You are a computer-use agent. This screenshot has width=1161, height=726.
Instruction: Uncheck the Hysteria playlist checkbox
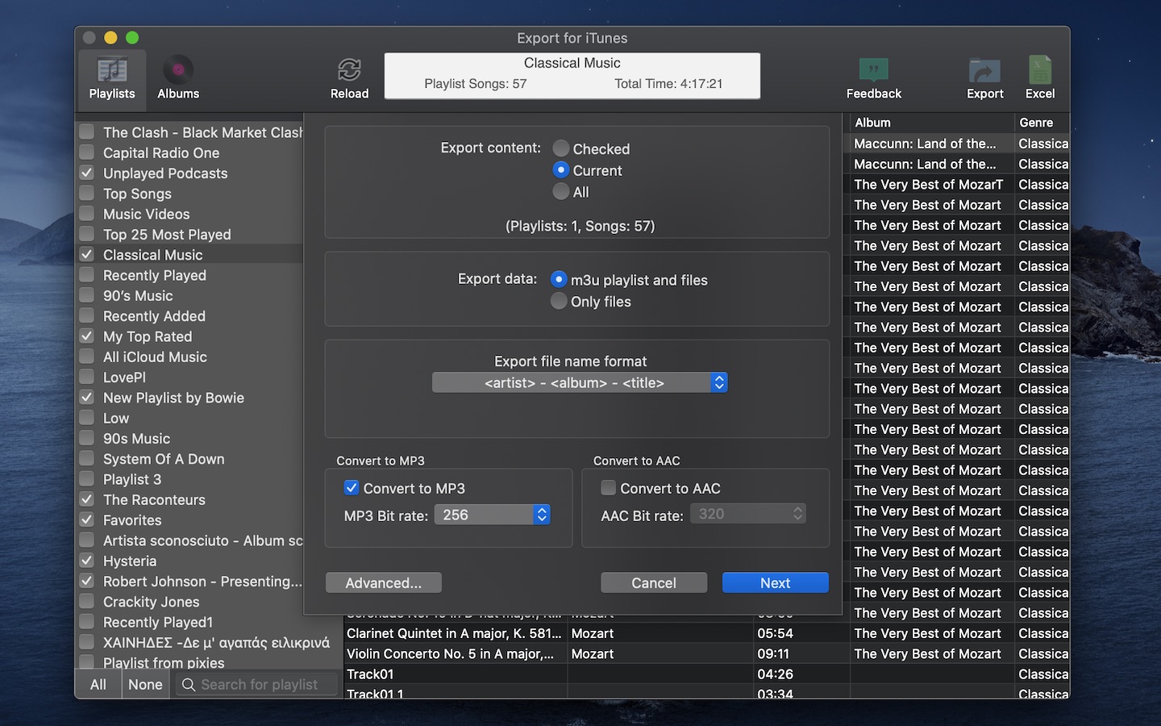[87, 560]
